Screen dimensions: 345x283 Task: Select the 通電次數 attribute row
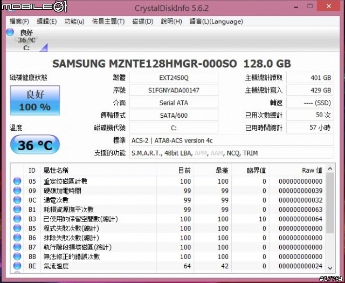168,200
